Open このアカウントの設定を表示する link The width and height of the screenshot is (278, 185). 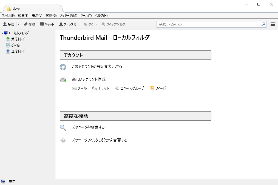click(97, 66)
